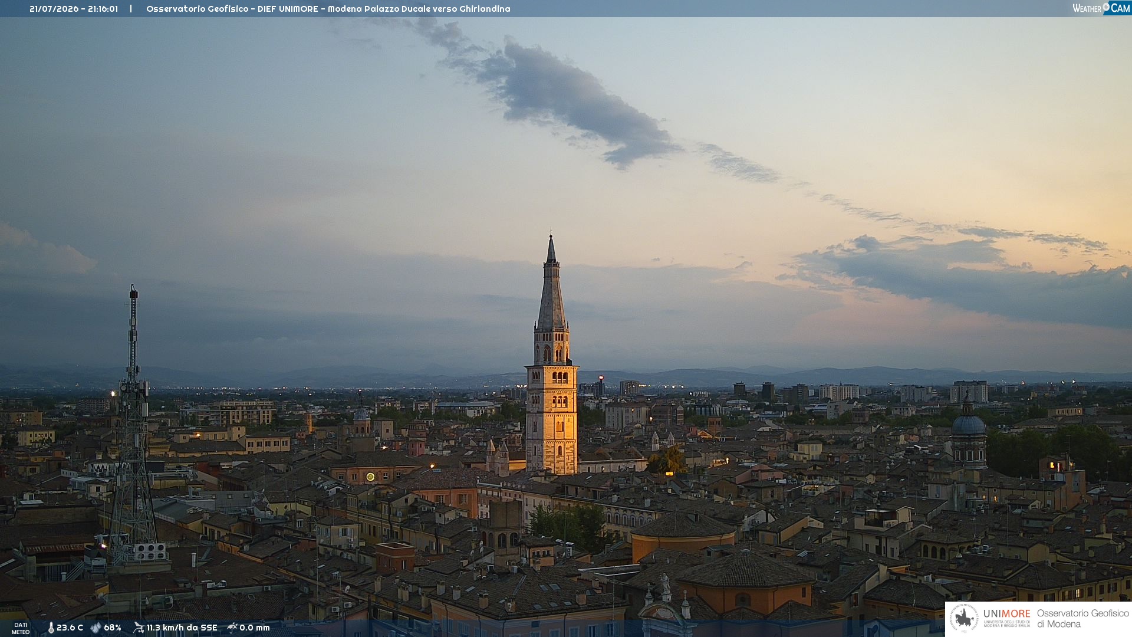Click the timestamp 21/07/2026 - 21:16:01
The height and width of the screenshot is (637, 1132).
[x=74, y=9]
